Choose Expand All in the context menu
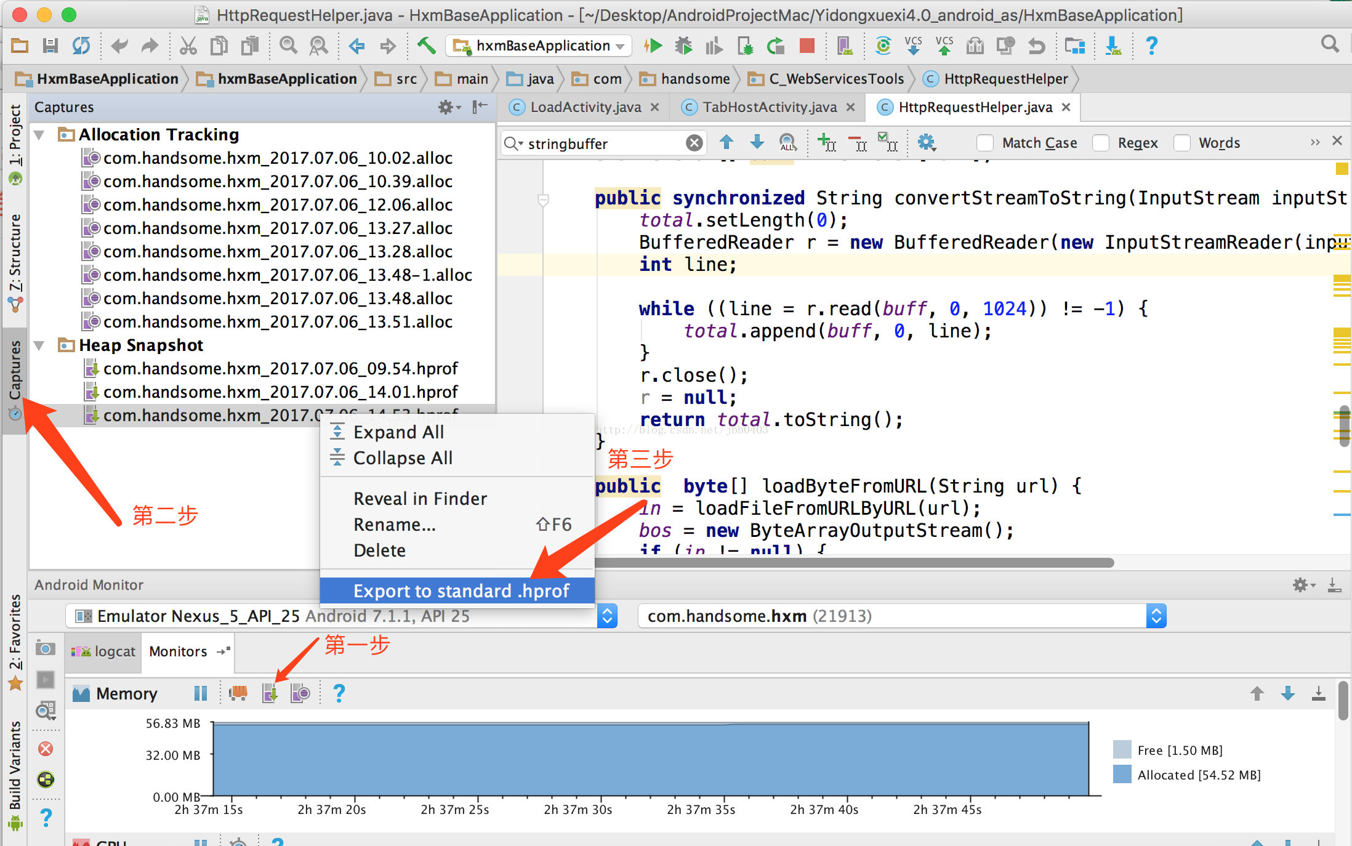 (x=456, y=432)
